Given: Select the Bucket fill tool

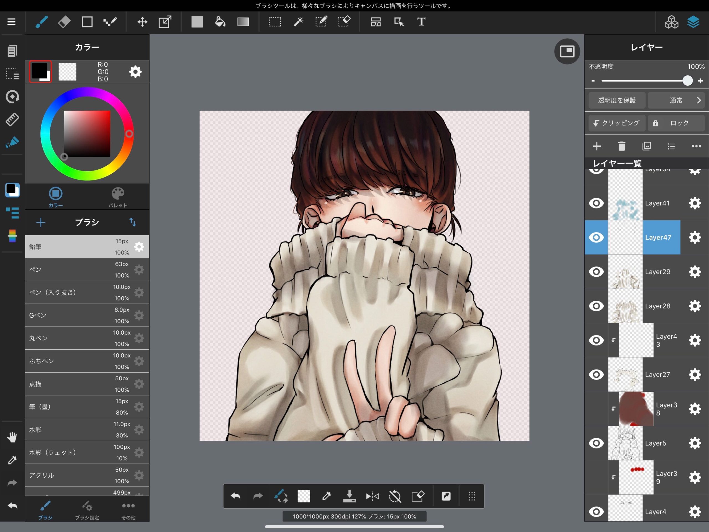Looking at the screenshot, I should 220,22.
